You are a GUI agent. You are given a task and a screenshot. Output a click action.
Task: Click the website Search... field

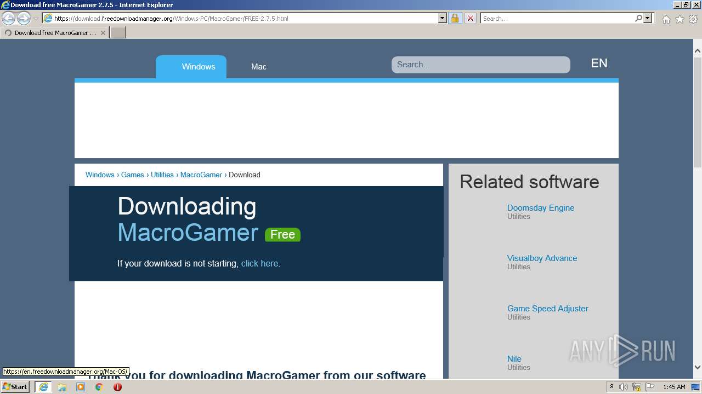480,65
